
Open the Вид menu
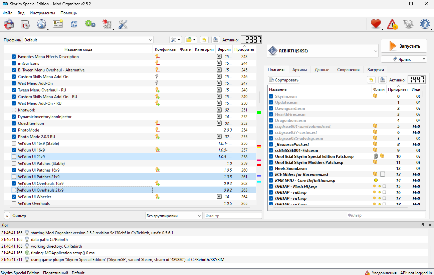[21, 13]
